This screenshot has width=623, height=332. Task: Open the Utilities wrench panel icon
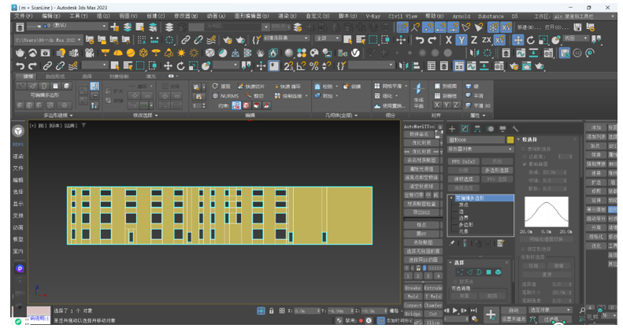(x=515, y=129)
